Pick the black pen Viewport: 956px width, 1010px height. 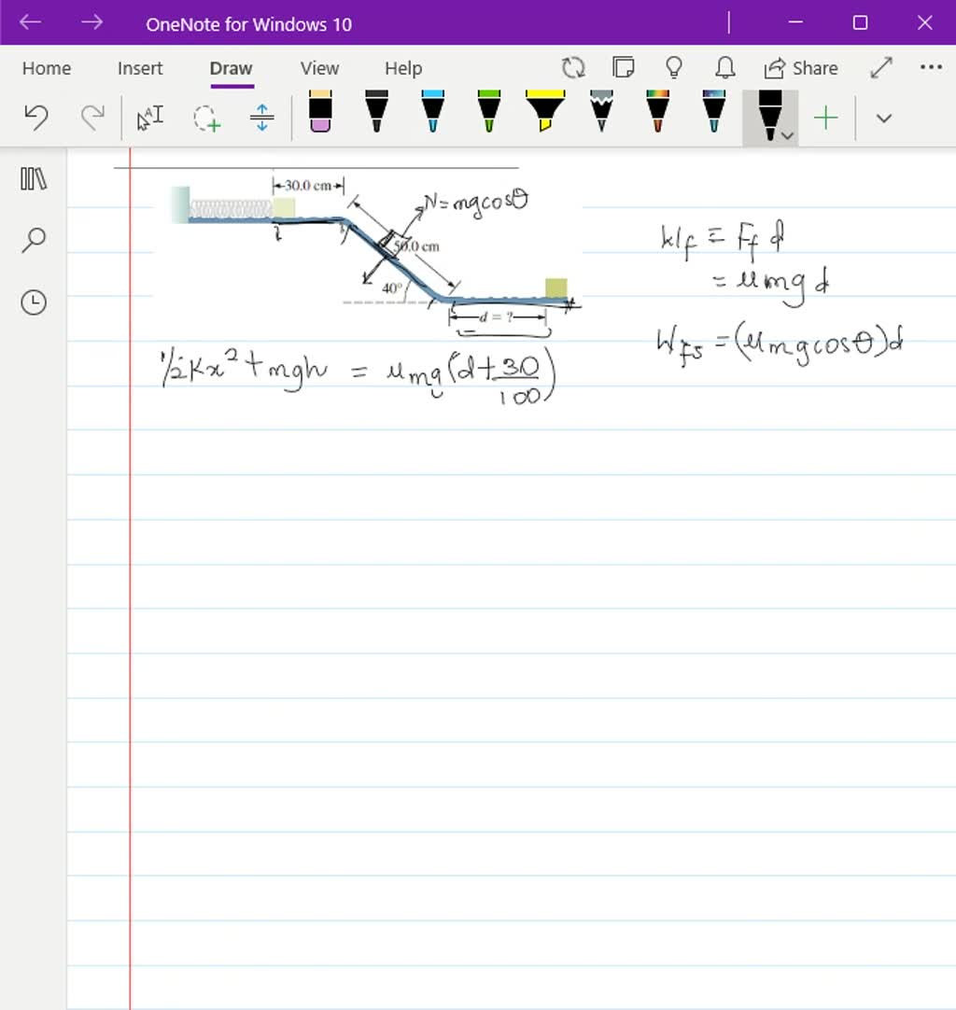(376, 111)
